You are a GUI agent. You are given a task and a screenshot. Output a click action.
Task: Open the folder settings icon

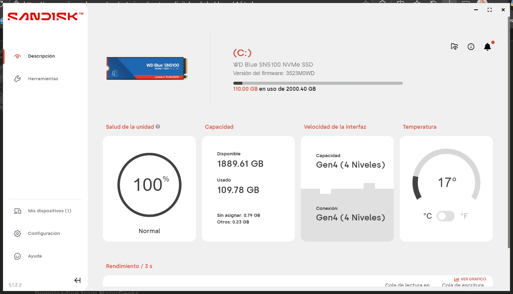pyautogui.click(x=454, y=47)
